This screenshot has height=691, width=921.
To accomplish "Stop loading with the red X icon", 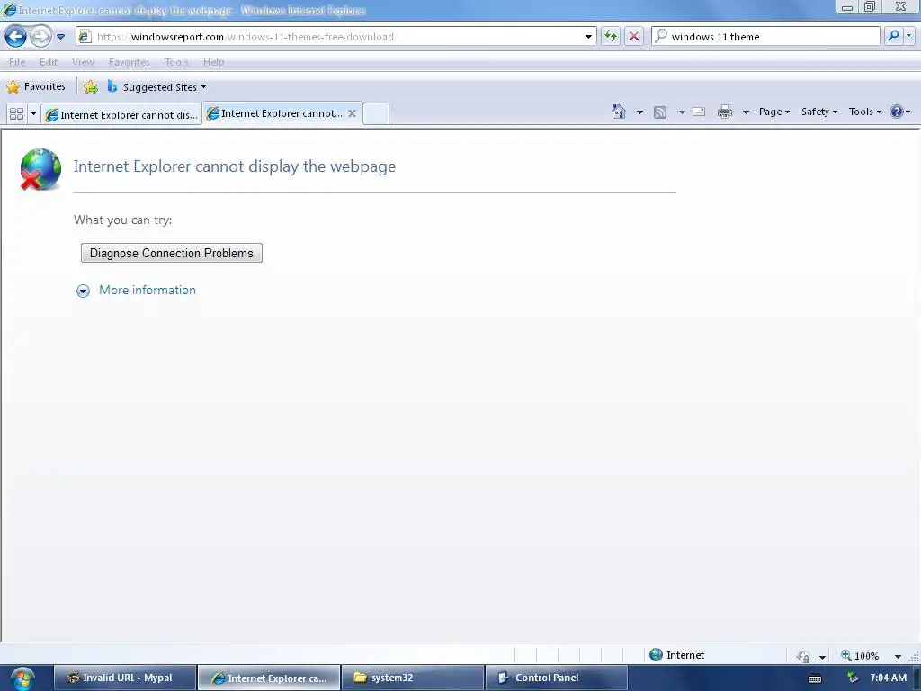I will pyautogui.click(x=634, y=36).
